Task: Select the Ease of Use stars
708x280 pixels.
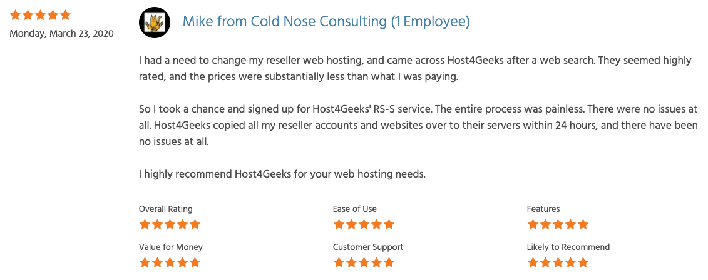Action: point(364,224)
